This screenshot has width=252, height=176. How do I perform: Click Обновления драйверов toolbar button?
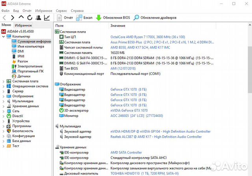coord(155,17)
